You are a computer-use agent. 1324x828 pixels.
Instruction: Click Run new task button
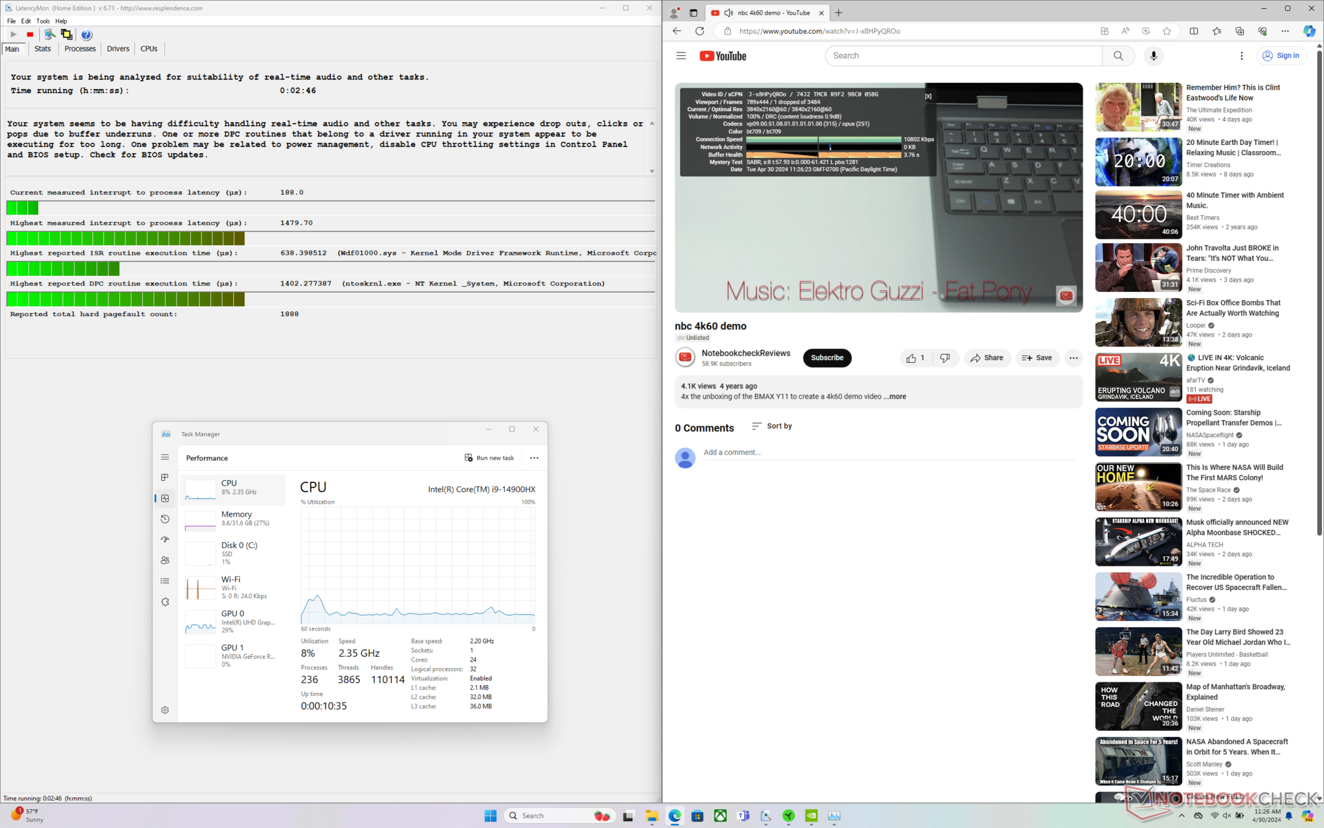pos(489,458)
